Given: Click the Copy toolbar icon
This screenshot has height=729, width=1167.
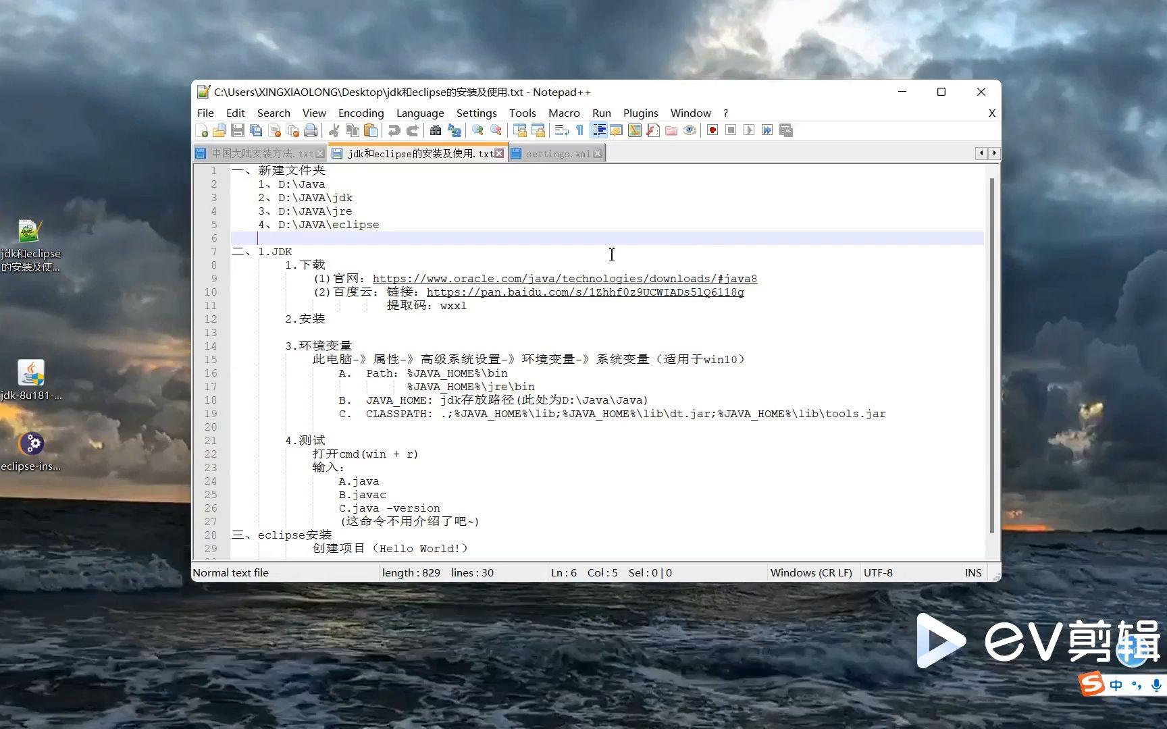Looking at the screenshot, I should click(352, 130).
